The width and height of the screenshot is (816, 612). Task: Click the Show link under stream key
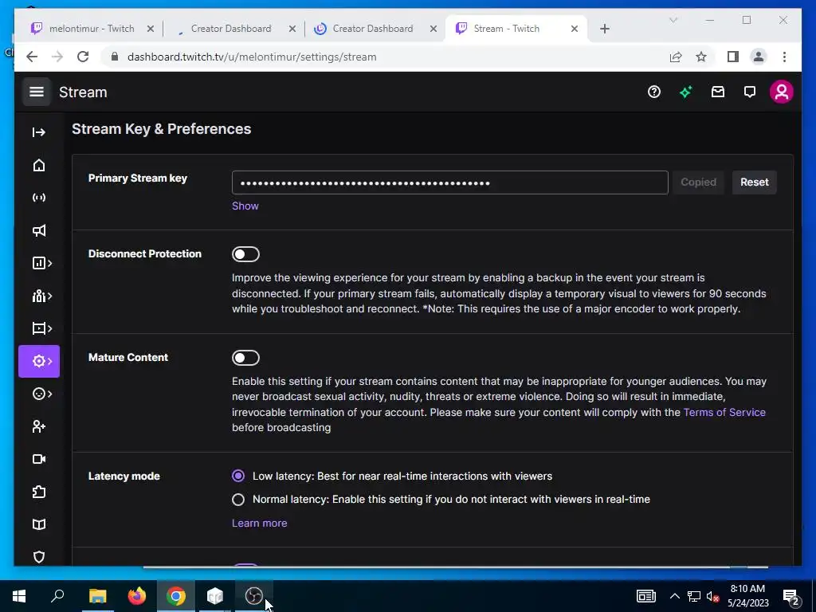[x=245, y=206]
